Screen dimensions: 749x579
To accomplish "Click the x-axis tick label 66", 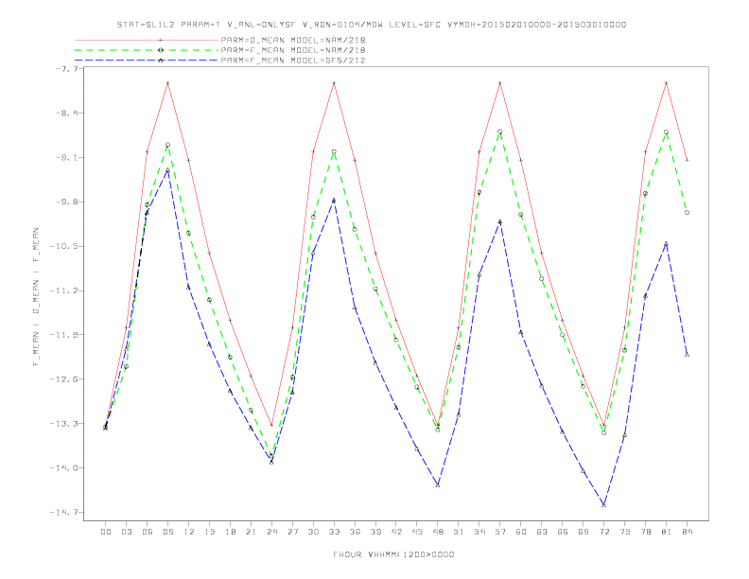I will (563, 532).
